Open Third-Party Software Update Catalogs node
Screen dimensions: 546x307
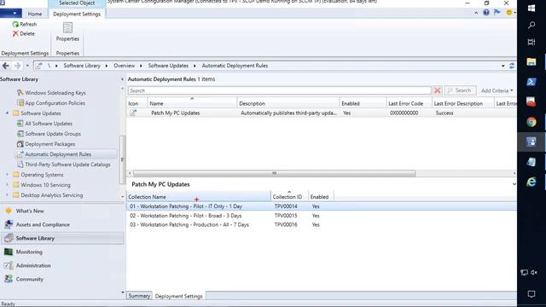67,165
